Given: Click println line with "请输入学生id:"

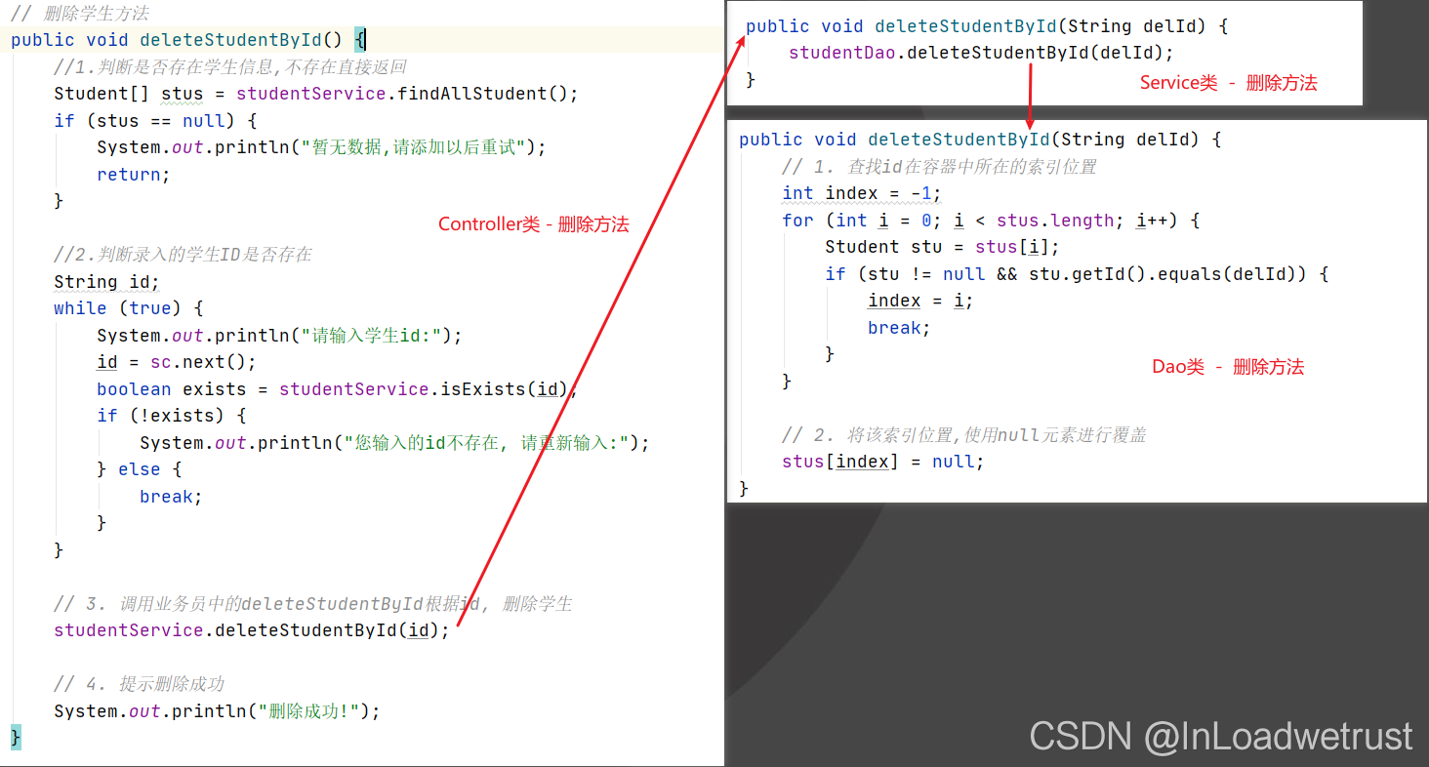Looking at the screenshot, I should pos(279,336).
